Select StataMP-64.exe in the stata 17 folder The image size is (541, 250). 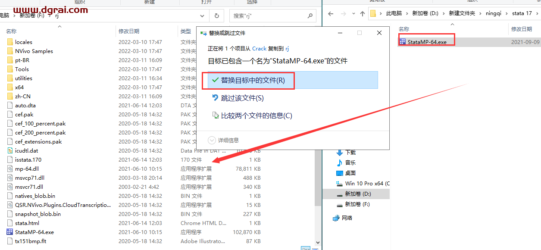pyautogui.click(x=427, y=42)
